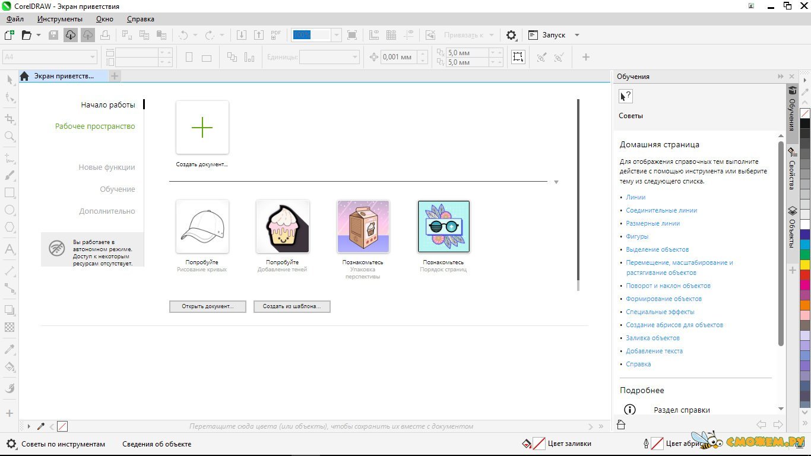Expand the Запуск dropdown
811x456 pixels.
[x=576, y=35]
